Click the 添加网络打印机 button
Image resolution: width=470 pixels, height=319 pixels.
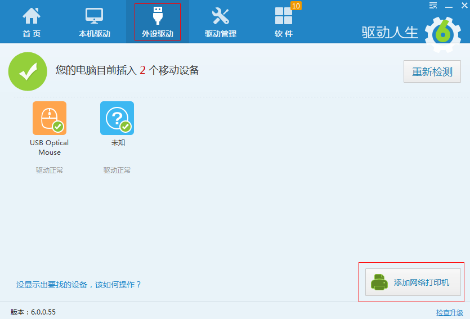[x=413, y=282]
